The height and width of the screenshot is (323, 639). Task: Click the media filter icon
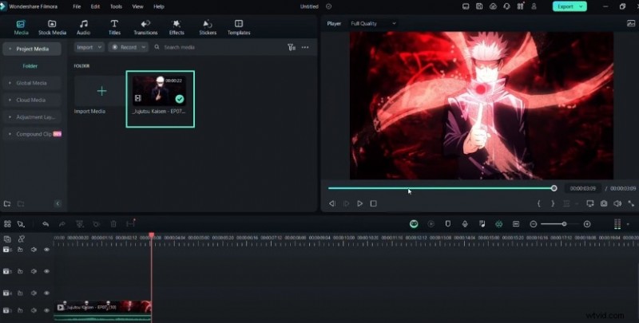pyautogui.click(x=291, y=47)
